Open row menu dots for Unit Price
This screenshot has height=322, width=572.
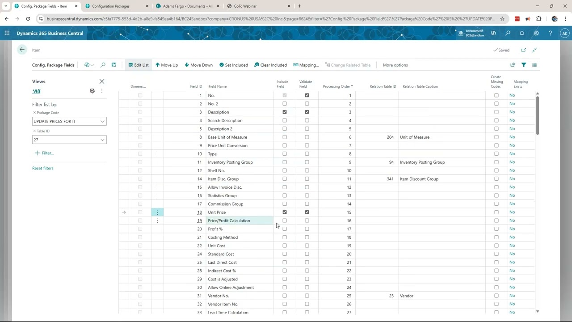coord(157,212)
